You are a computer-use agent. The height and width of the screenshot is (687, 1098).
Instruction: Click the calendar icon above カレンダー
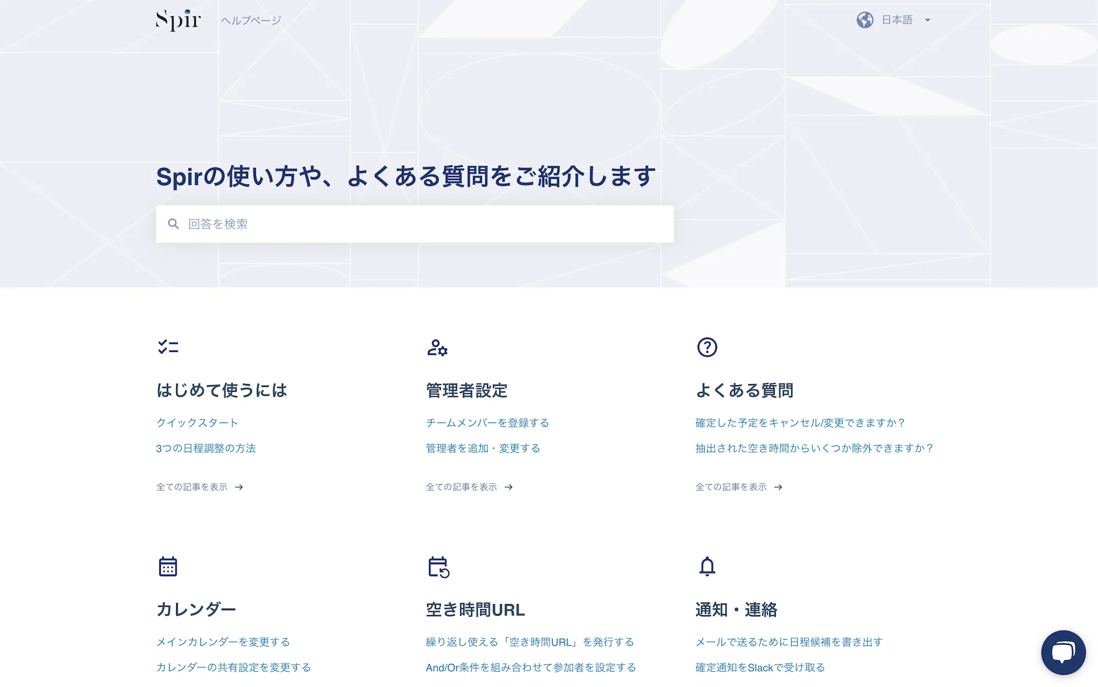pos(168,566)
